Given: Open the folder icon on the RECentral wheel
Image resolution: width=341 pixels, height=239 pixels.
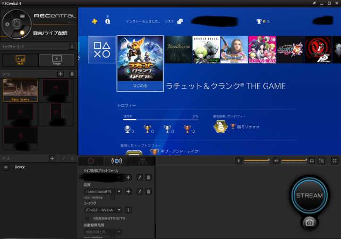Looking at the screenshot, I should [x=22, y=15].
